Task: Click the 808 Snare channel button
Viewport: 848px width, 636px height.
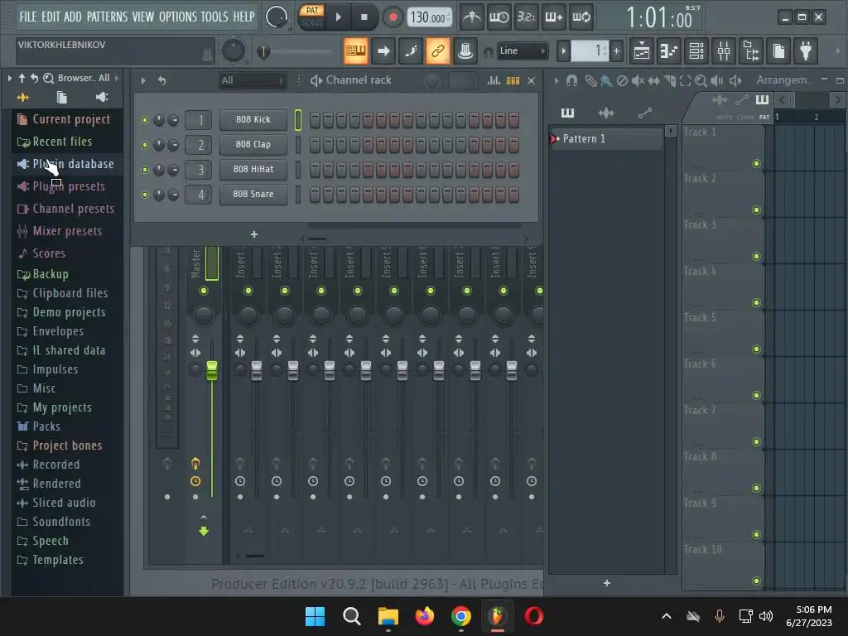Action: 253,195
